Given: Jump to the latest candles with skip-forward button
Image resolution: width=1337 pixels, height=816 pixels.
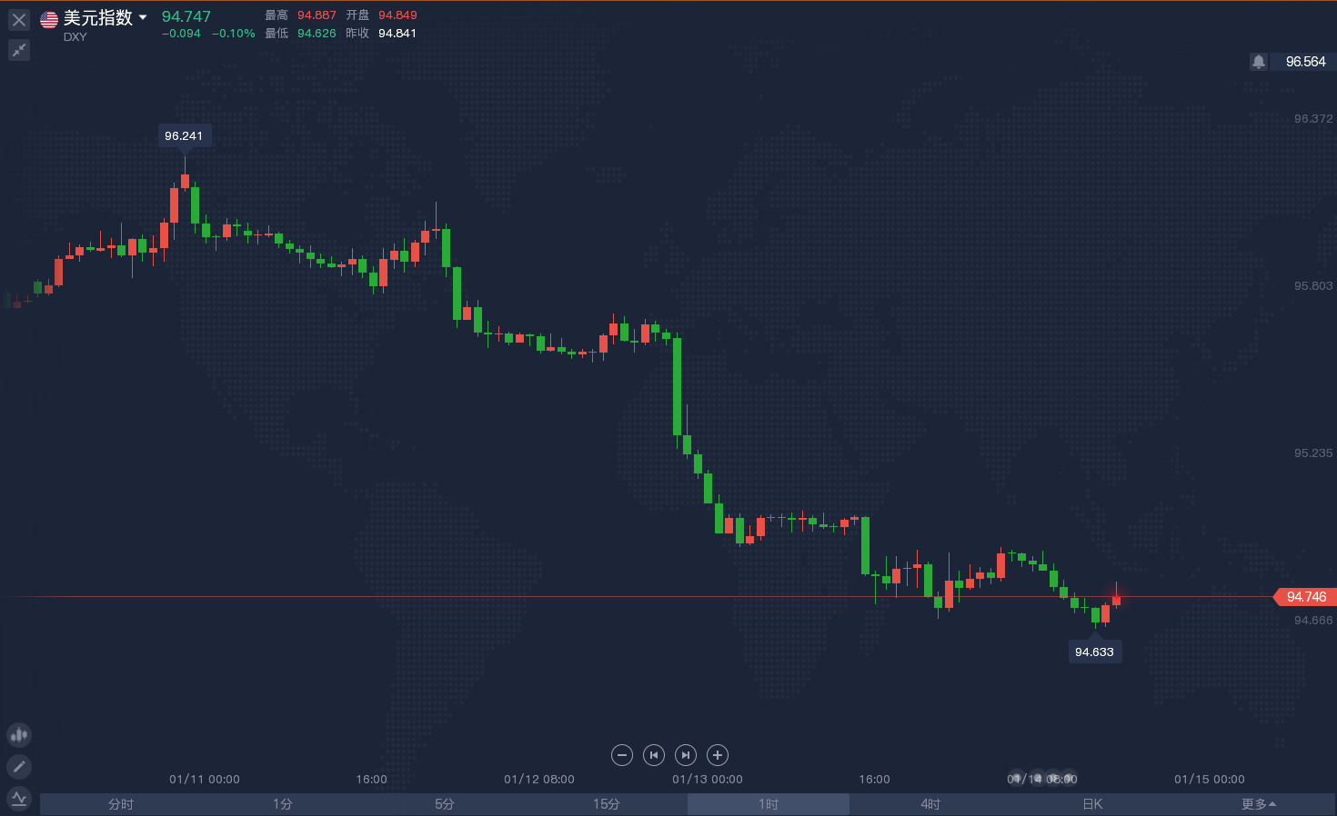Looking at the screenshot, I should (686, 755).
